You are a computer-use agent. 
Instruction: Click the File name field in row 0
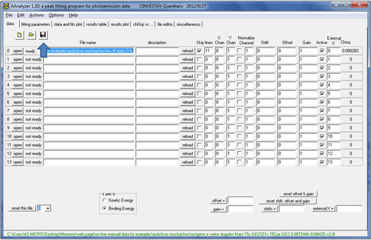tap(89, 51)
